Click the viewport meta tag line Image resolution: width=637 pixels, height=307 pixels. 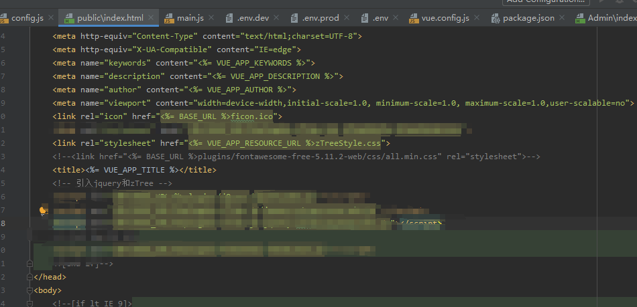343,103
